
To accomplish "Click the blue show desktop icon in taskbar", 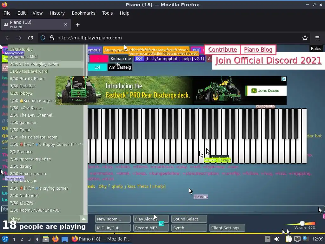I will pyautogui.click(x=65, y=239).
